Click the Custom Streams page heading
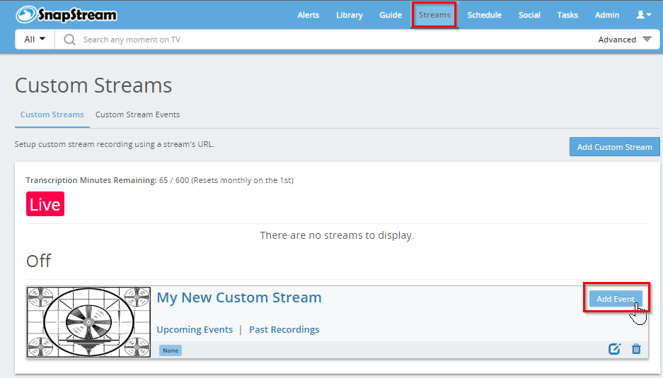This screenshot has width=663, height=378. tap(93, 85)
